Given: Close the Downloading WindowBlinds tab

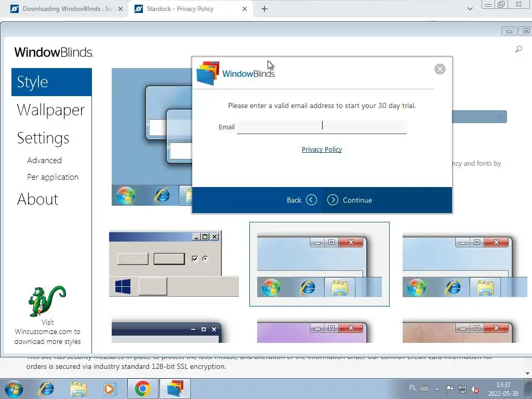Looking at the screenshot, I should pyautogui.click(x=121, y=9).
